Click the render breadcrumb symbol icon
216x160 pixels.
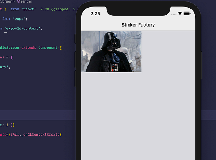coord(18,1)
